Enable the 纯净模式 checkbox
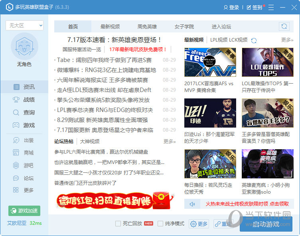Viewport: 300px width, 236px height. tap(160, 224)
